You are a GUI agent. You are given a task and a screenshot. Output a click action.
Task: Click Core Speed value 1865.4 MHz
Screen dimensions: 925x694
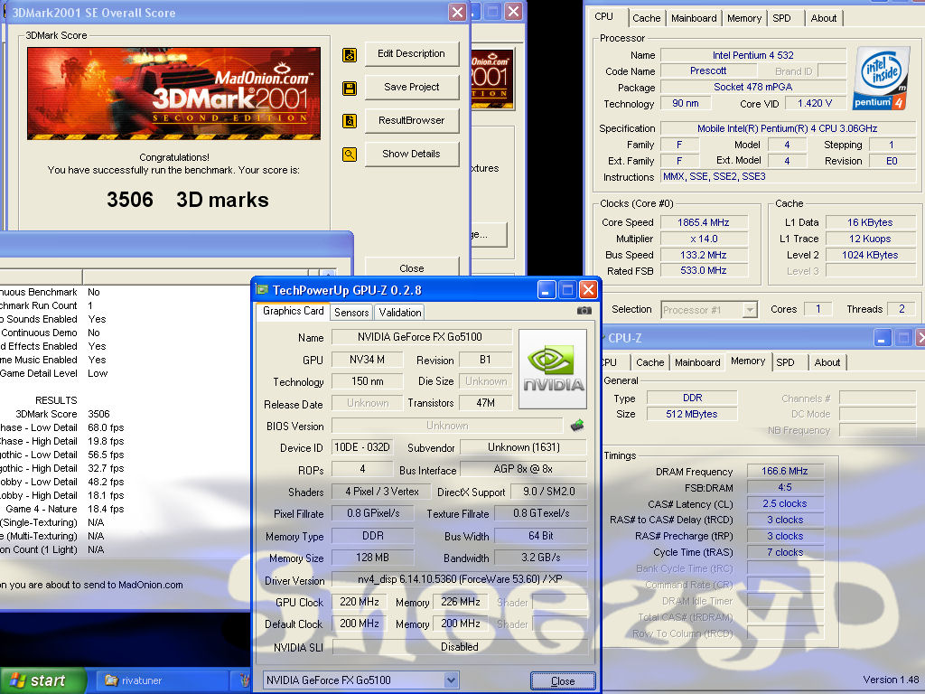click(x=704, y=222)
